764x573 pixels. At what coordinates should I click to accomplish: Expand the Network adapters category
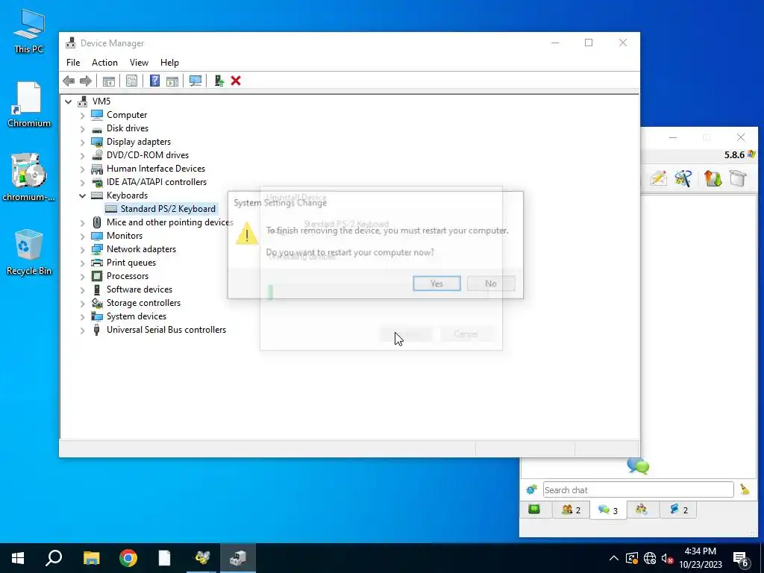[x=82, y=249]
